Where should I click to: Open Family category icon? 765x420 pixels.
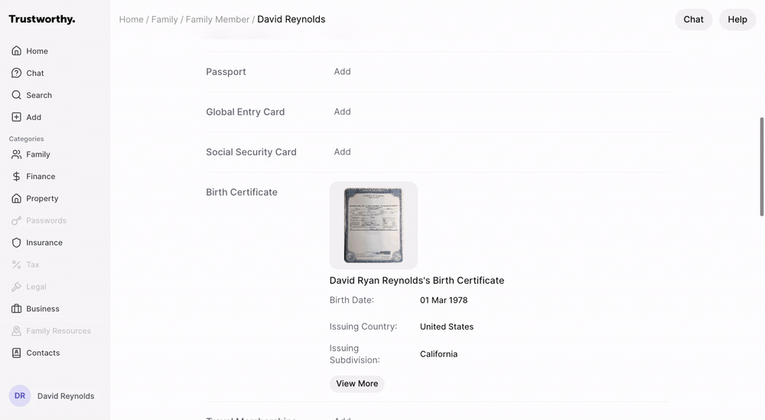(16, 155)
